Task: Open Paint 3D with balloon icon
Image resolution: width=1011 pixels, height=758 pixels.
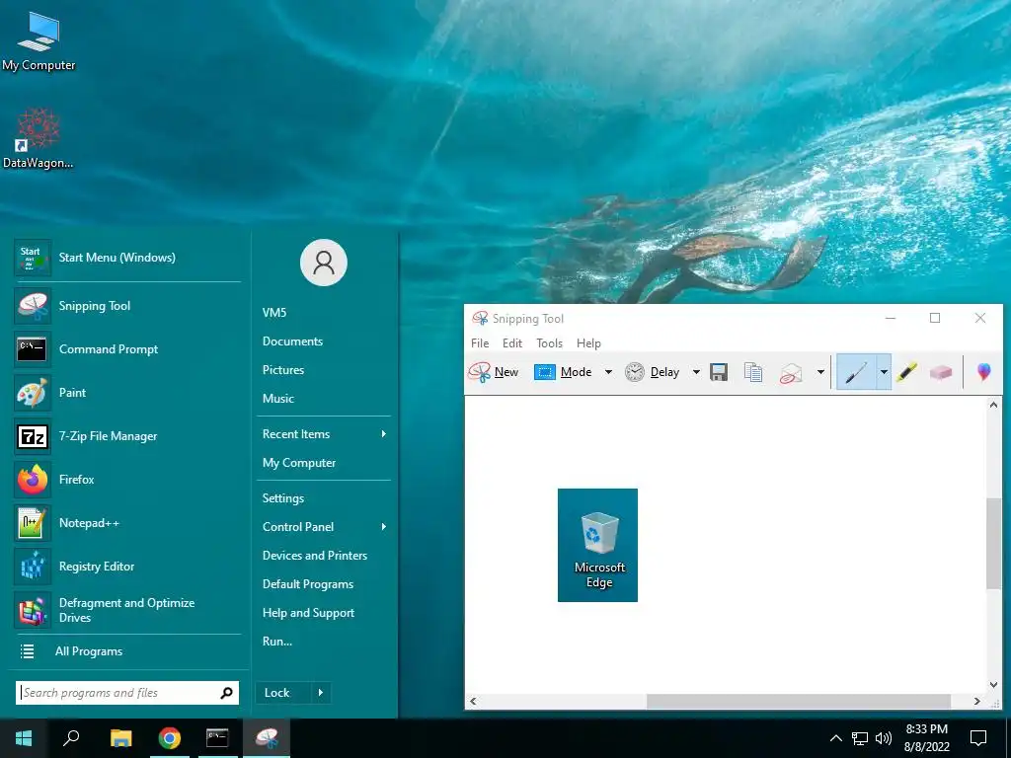Action: (x=984, y=372)
